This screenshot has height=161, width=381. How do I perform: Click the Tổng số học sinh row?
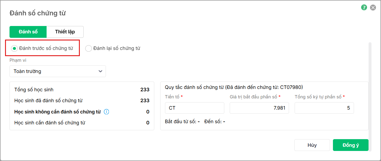tap(82, 90)
